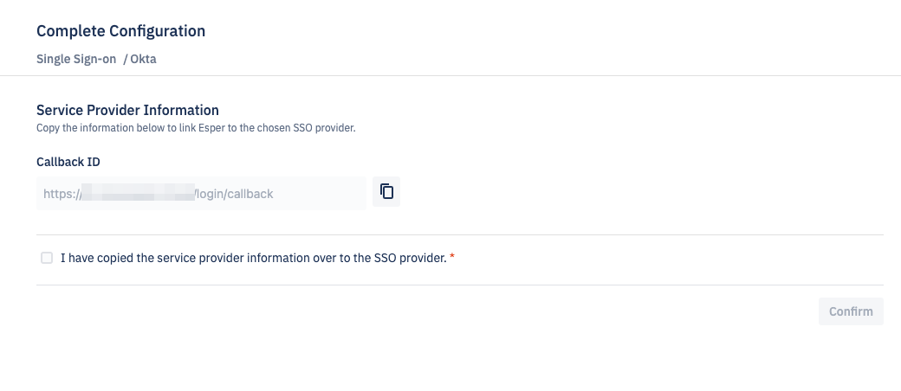Go back to Single Sign-on breadcrumb
Image resolution: width=901 pixels, height=391 pixels.
point(76,60)
